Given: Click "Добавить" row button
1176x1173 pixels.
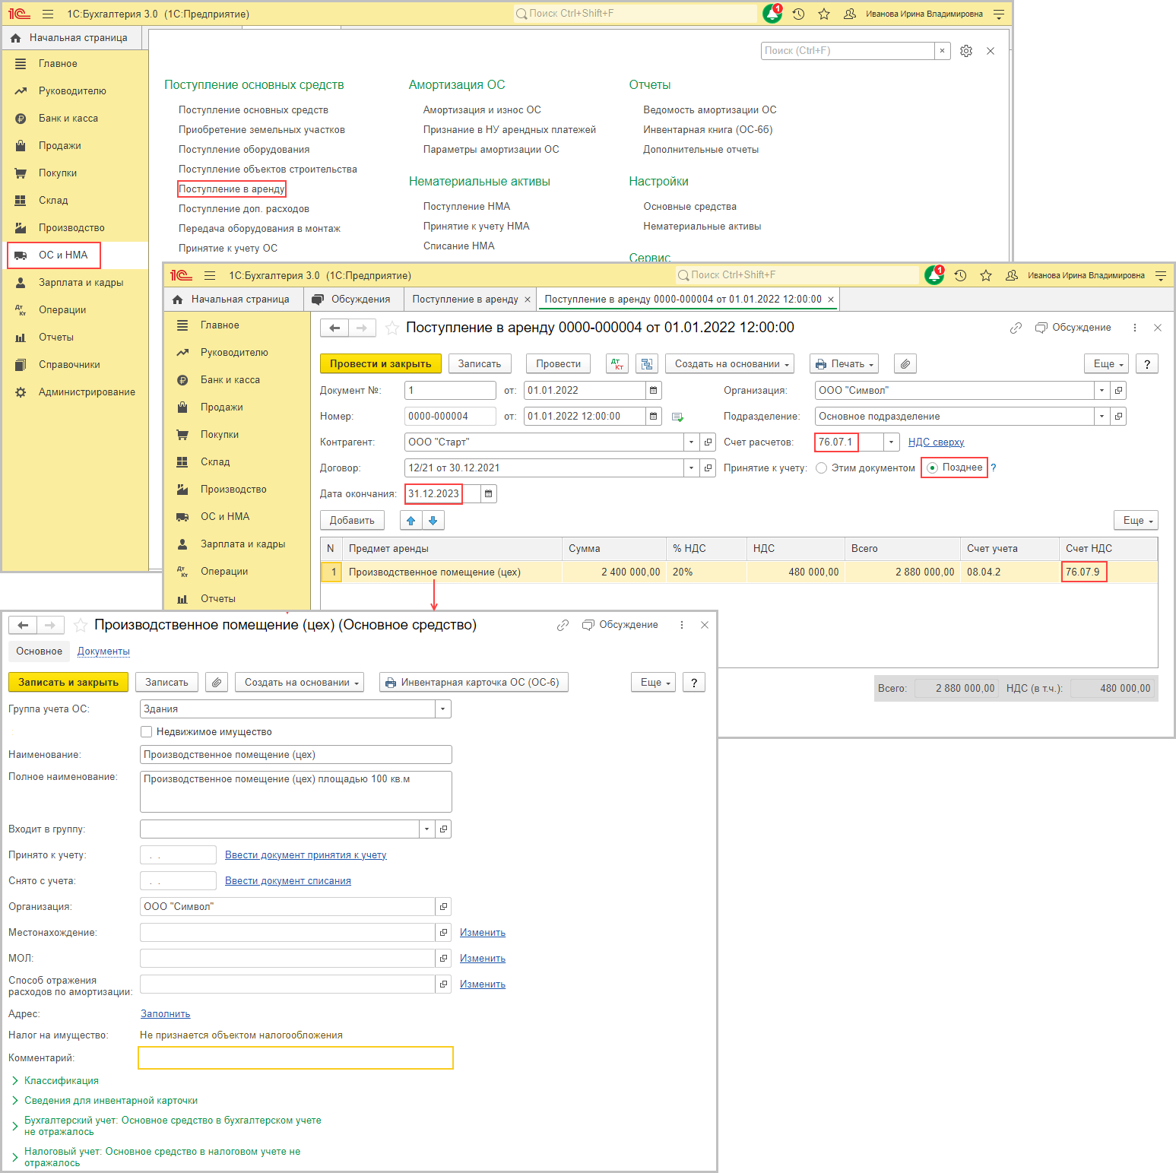Looking at the screenshot, I should coord(352,521).
